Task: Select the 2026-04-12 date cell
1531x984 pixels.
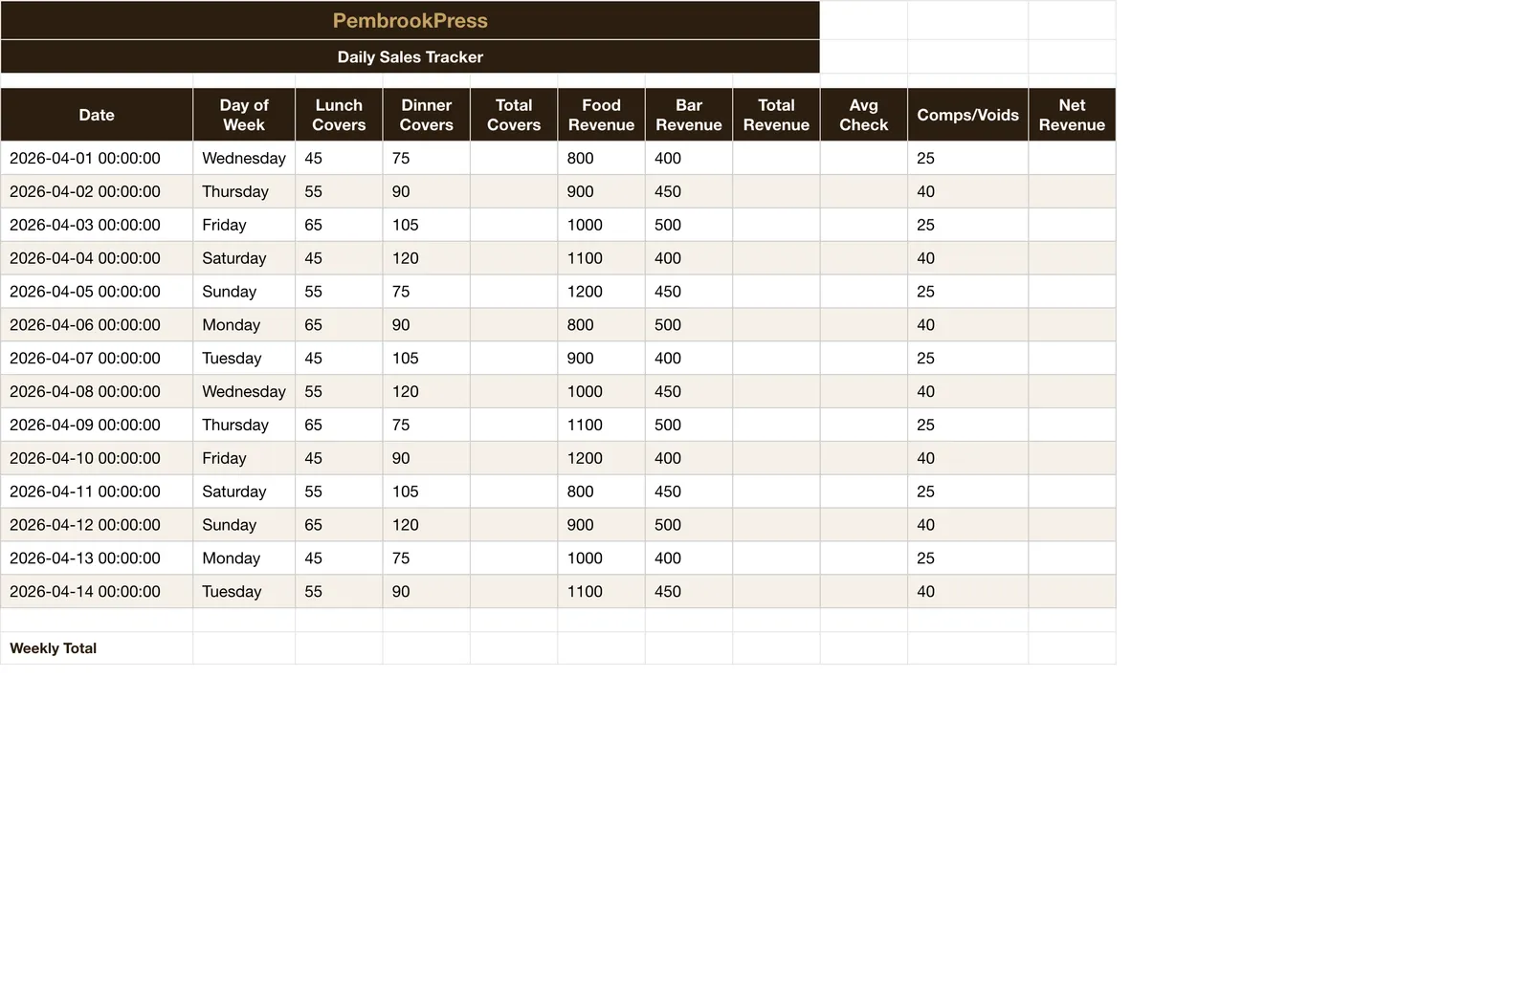Action: pyautogui.click(x=97, y=525)
